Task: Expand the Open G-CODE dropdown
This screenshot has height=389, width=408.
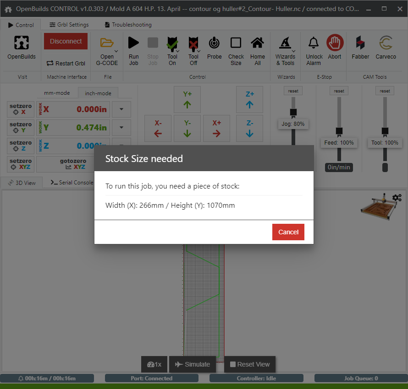Action: pyautogui.click(x=116, y=51)
